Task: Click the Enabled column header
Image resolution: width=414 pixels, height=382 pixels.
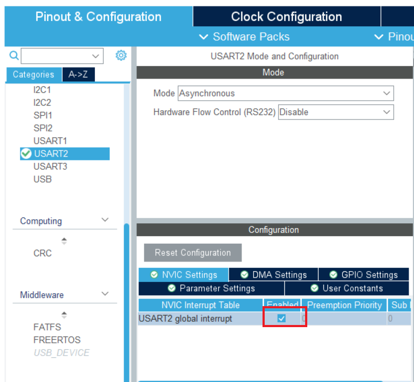Action: point(282,305)
